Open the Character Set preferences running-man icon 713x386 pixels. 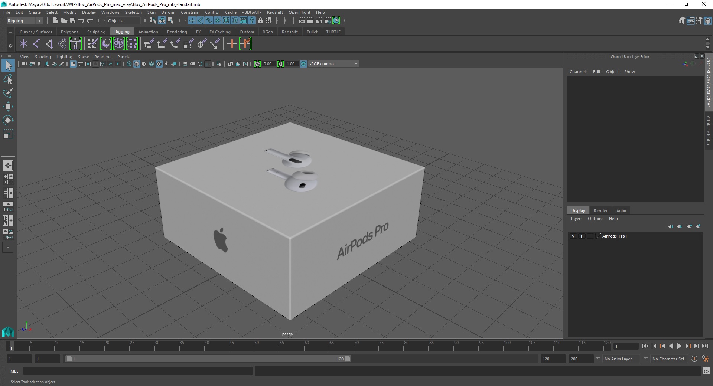point(705,359)
